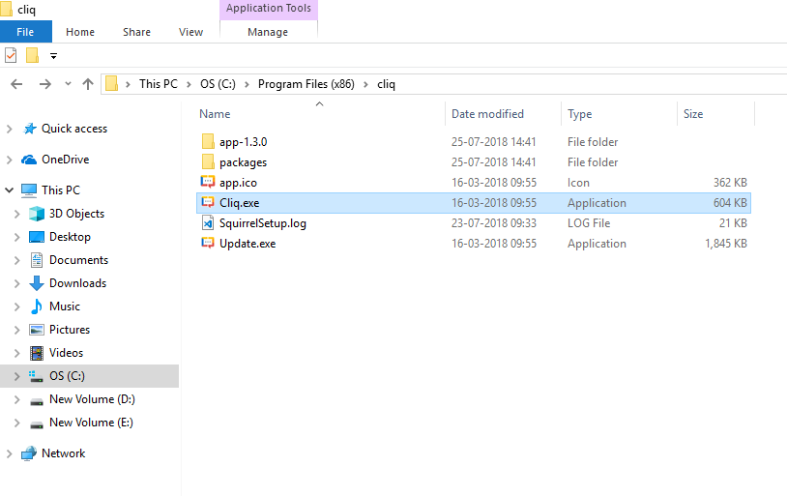Navigate to This PC in breadcrumb
Screen dimensions: 787x496
click(159, 84)
